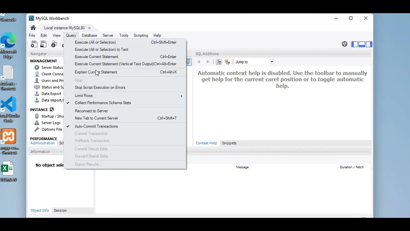The width and height of the screenshot is (410, 231).
Task: Select the students shortcut on the desktop
Action: (8, 78)
